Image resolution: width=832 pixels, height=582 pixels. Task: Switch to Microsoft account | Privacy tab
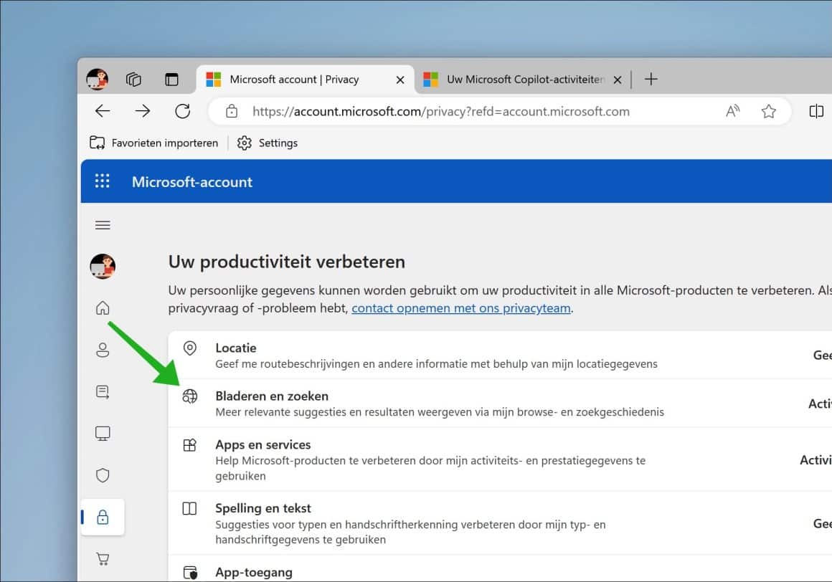coord(305,80)
